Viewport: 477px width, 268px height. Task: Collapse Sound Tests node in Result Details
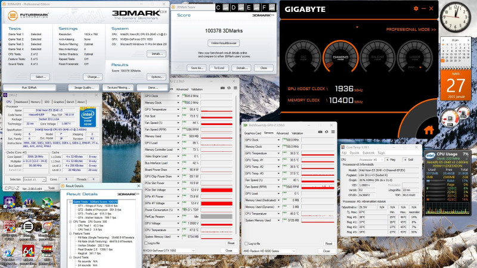pos(70,257)
